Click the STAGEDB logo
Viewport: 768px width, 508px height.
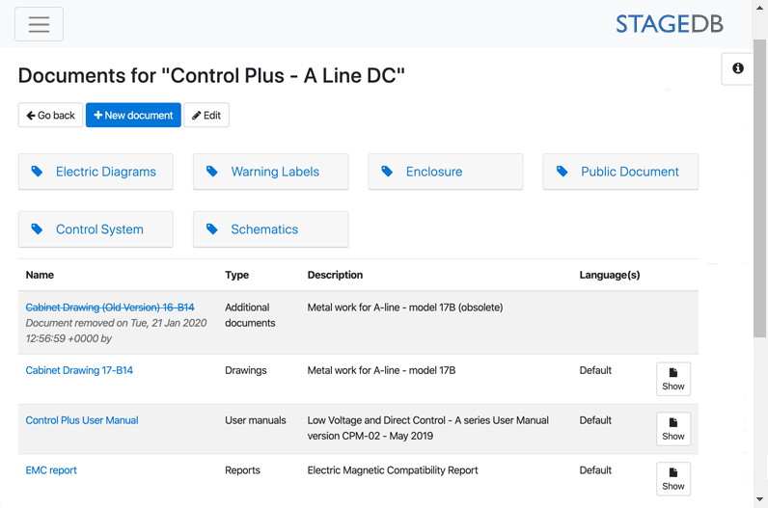coord(669,24)
